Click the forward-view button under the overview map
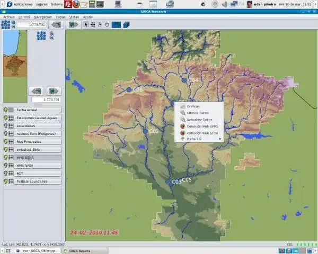This screenshot has height=254, width=318. [54, 92]
